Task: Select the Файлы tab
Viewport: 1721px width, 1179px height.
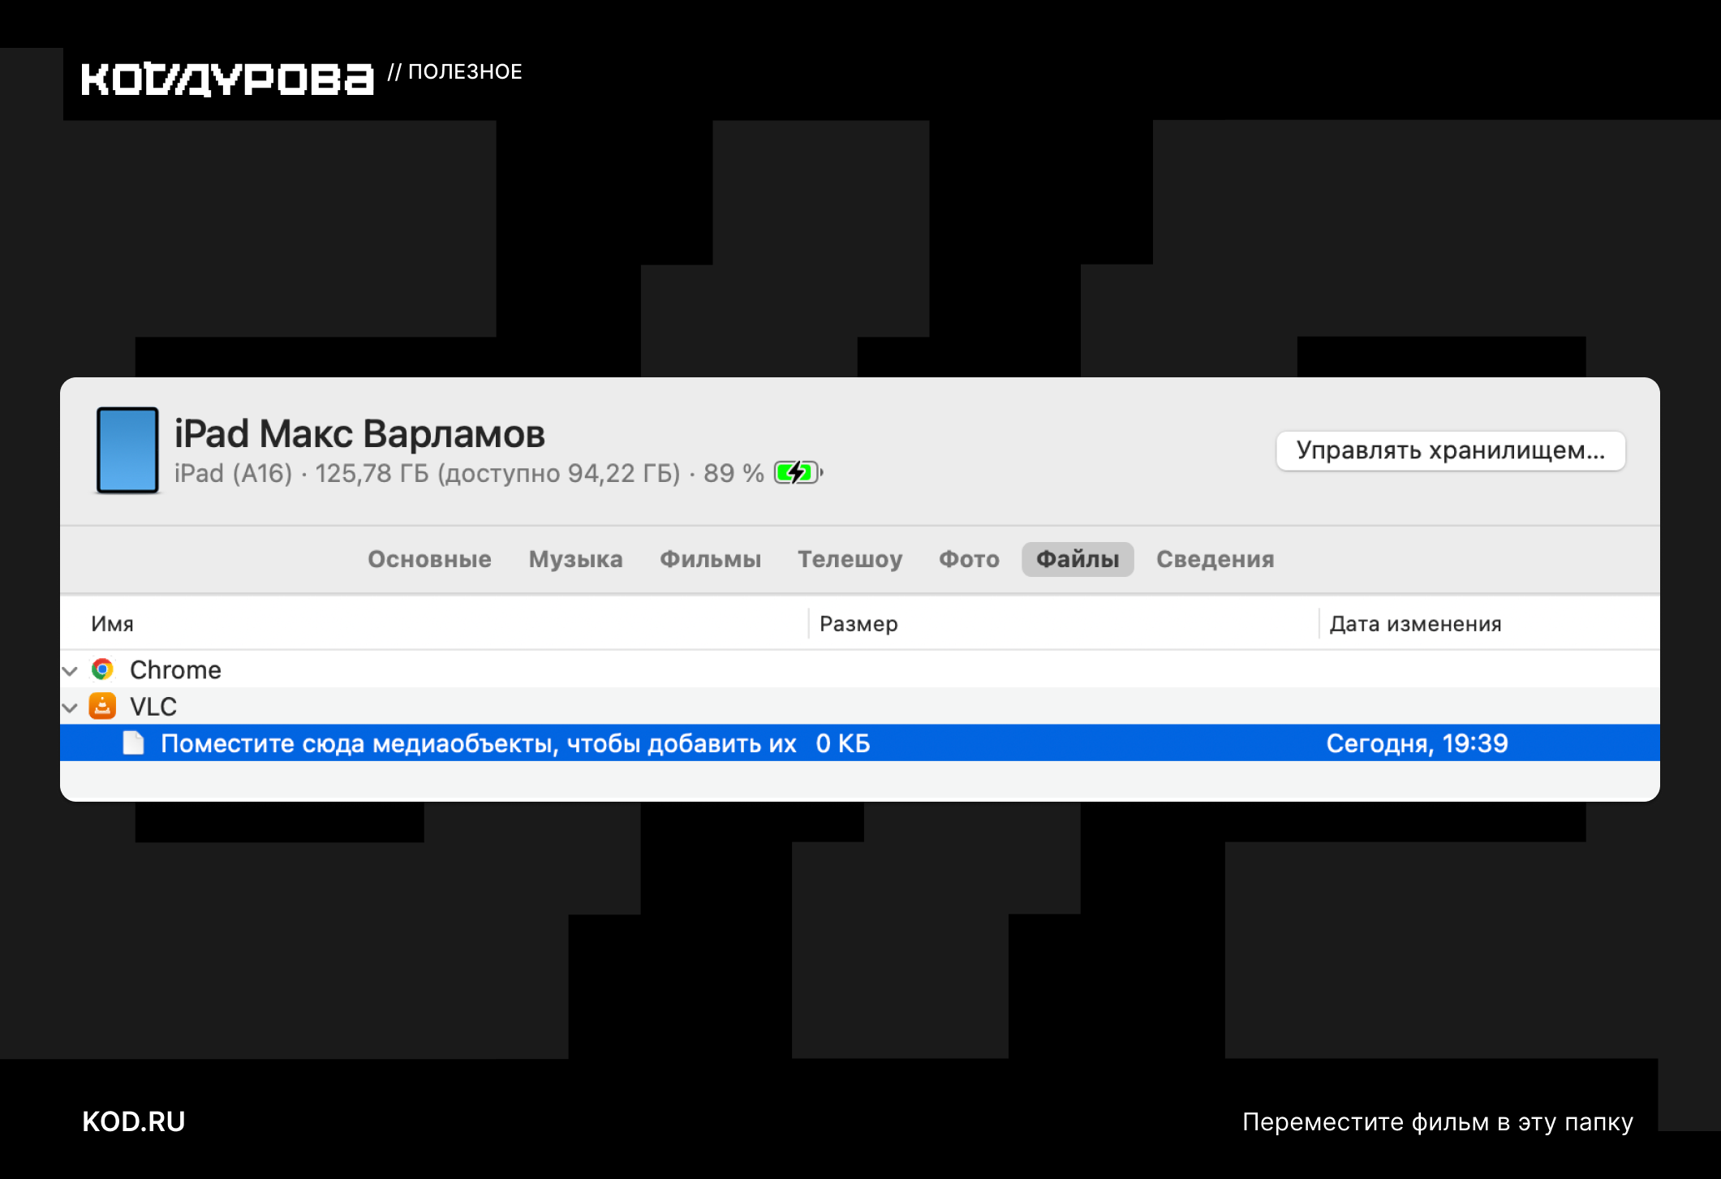Action: click(1078, 559)
